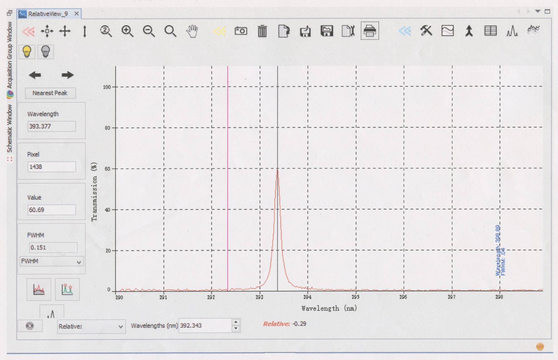Click the multi-trace spectrum overlay icon
Image resolution: width=558 pixels, height=360 pixels.
(x=533, y=30)
